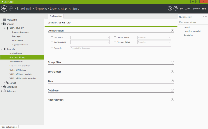Select highlighted User status history tree item
Image resolution: width=208 pixels, height=129 pixels.
(x=22, y=57)
